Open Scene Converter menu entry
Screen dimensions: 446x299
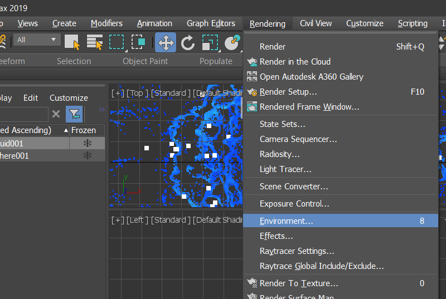click(x=341, y=187)
